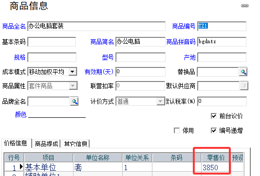Select the unit name cell 套

point(98,167)
